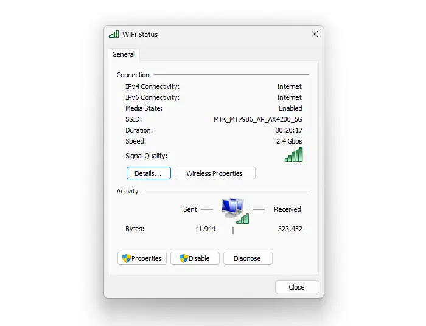Click the SSID value MTK_MT7986_AP_AX4200_5G

[258, 119]
